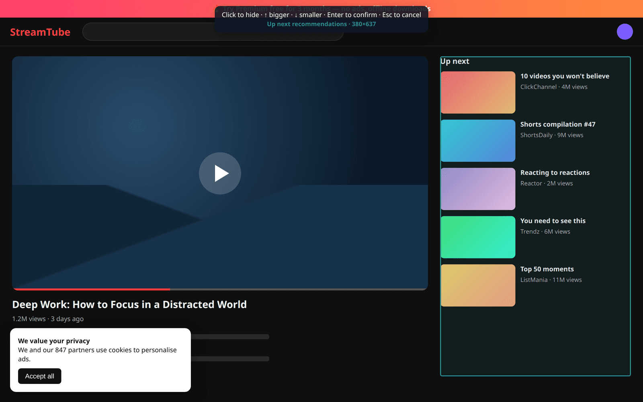Click the play button on the video
Viewport: 643px width, 402px height.
click(x=220, y=173)
